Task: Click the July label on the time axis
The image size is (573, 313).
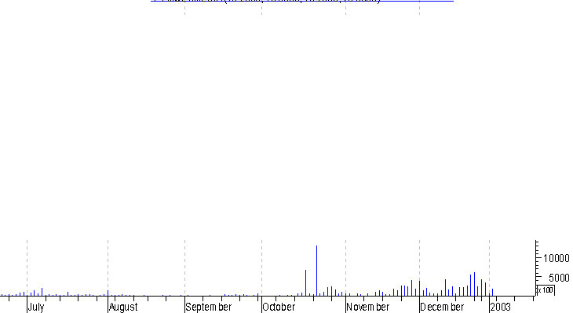Action: point(36,308)
